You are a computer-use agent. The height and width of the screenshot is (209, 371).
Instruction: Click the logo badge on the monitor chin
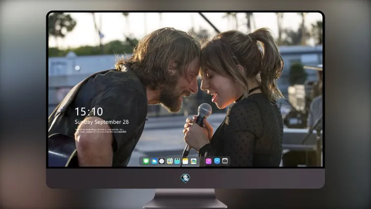(185, 178)
